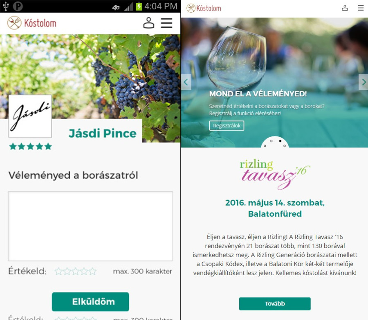Screen dimensions: 368x320
Task: Open hamburger menu on right screen
Action: pos(361,8)
